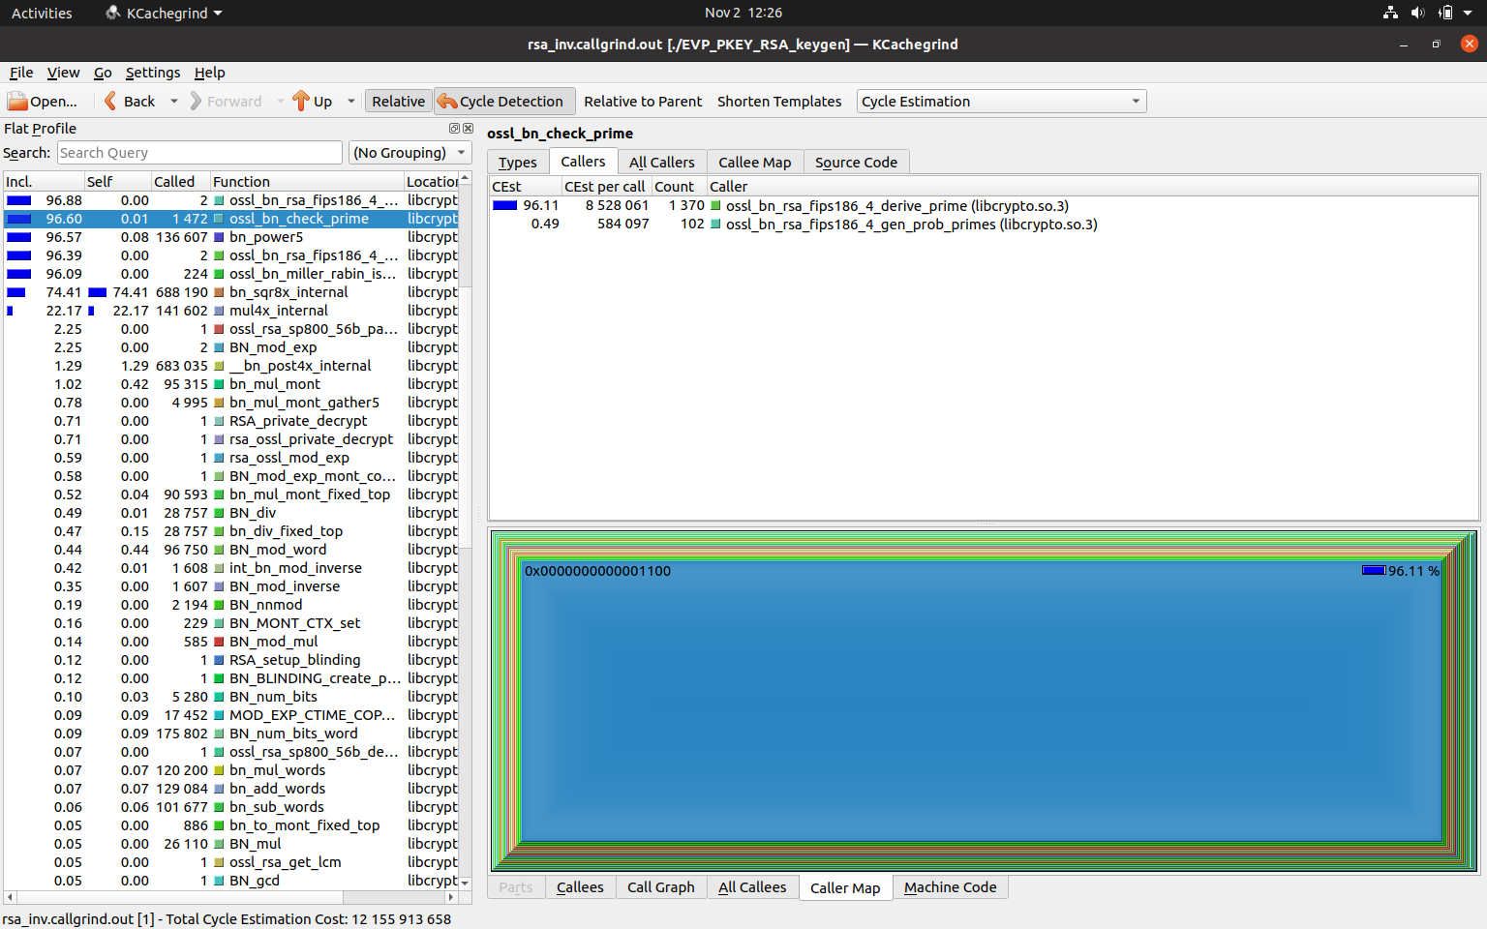
Task: Open the clock Nov 2 12:26
Action: tap(743, 13)
